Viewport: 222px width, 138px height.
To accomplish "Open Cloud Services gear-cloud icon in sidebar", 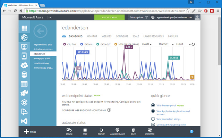I will (24, 65).
